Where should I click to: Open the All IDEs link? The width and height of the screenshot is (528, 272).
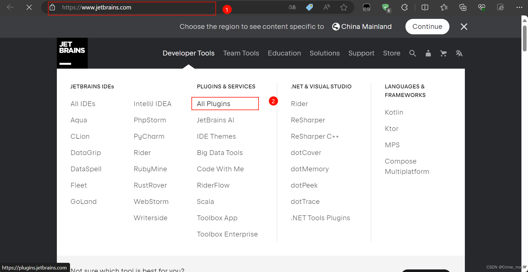83,104
